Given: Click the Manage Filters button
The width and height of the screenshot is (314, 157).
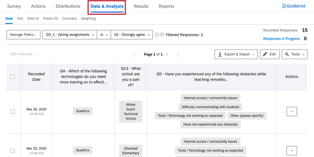Looking at the screenshot, I should [x=23, y=35].
